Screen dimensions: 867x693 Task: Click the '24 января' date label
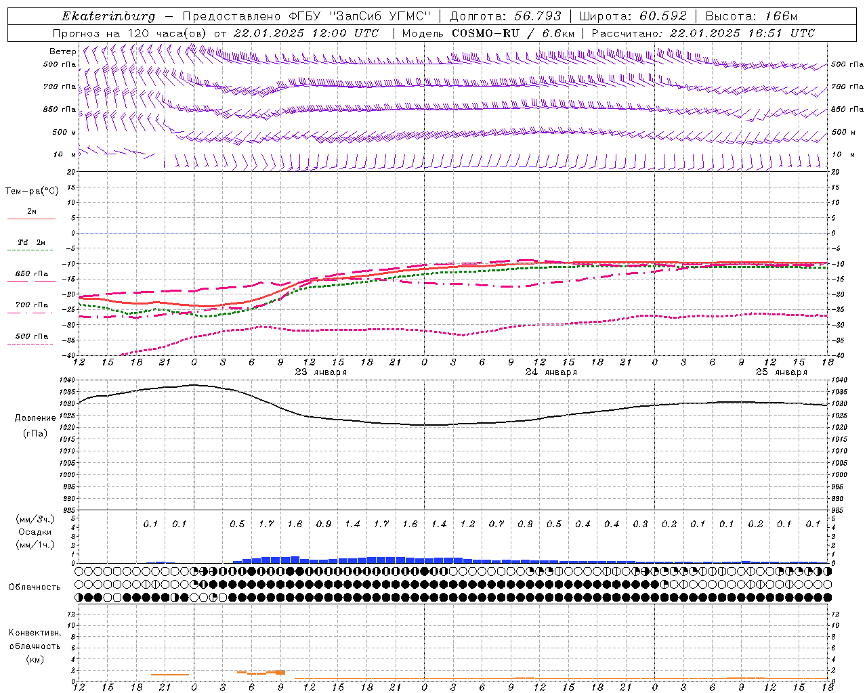(551, 372)
